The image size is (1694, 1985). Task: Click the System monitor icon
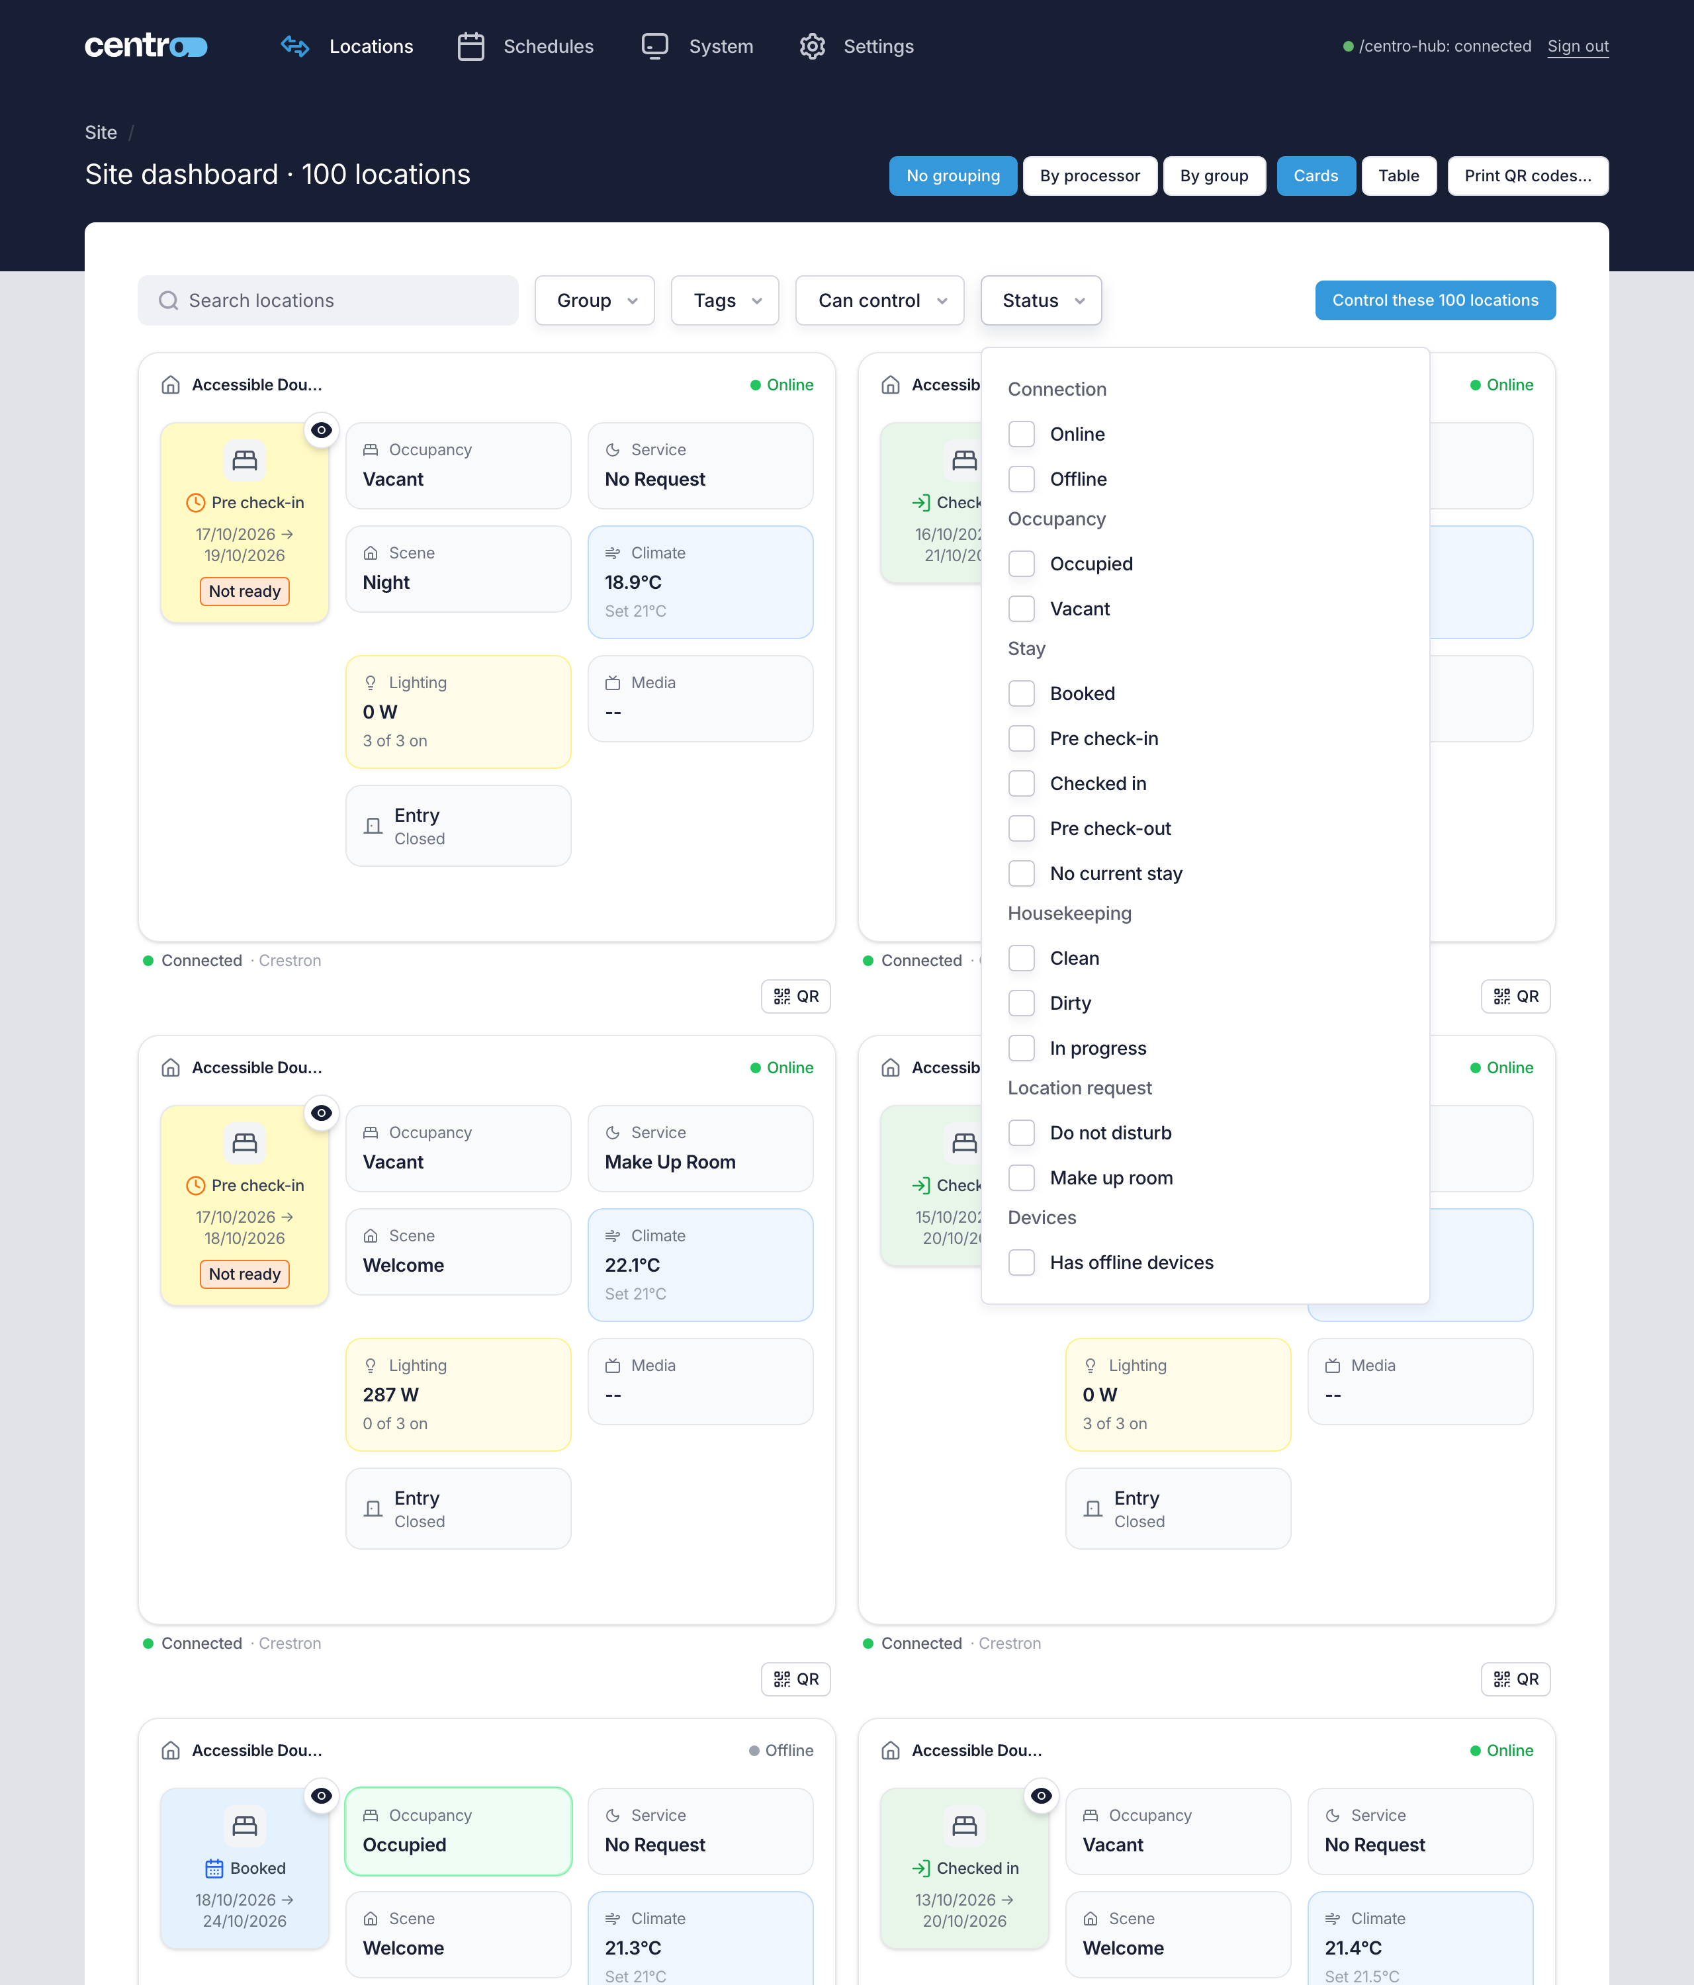[x=655, y=46]
